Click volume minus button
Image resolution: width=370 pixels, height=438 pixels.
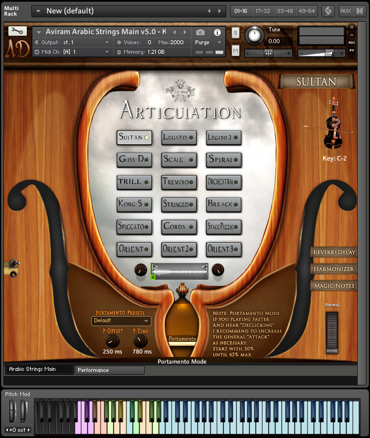(302, 53)
